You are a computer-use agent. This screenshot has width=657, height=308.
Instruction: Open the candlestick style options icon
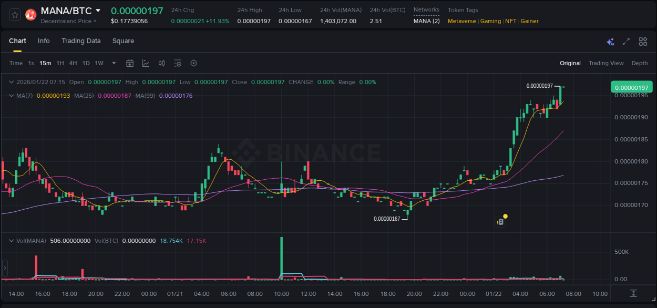161,63
